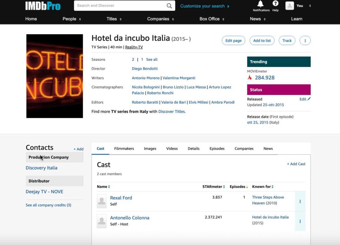The width and height of the screenshot is (340, 245).
Task: Click Antonello Colonna's profile photo placeholder
Action: coord(102,221)
